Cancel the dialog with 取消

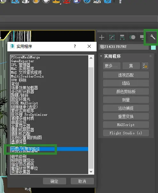point(82,181)
